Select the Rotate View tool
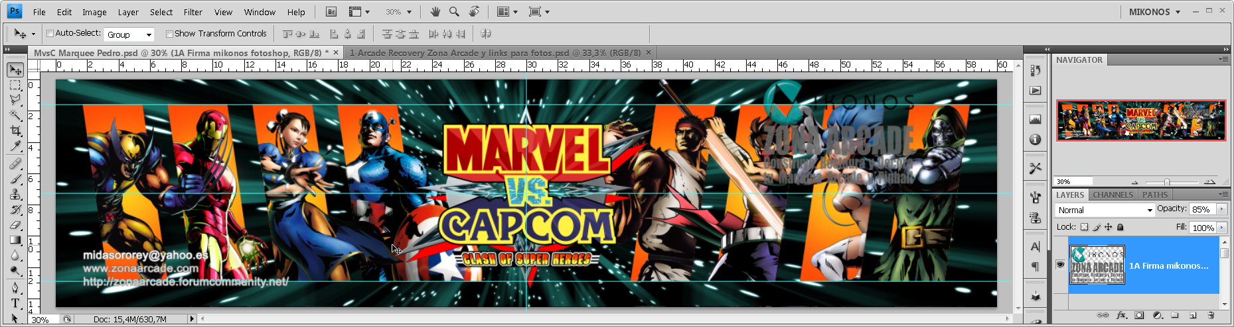Screen dimensions: 1234x327 [x=474, y=12]
